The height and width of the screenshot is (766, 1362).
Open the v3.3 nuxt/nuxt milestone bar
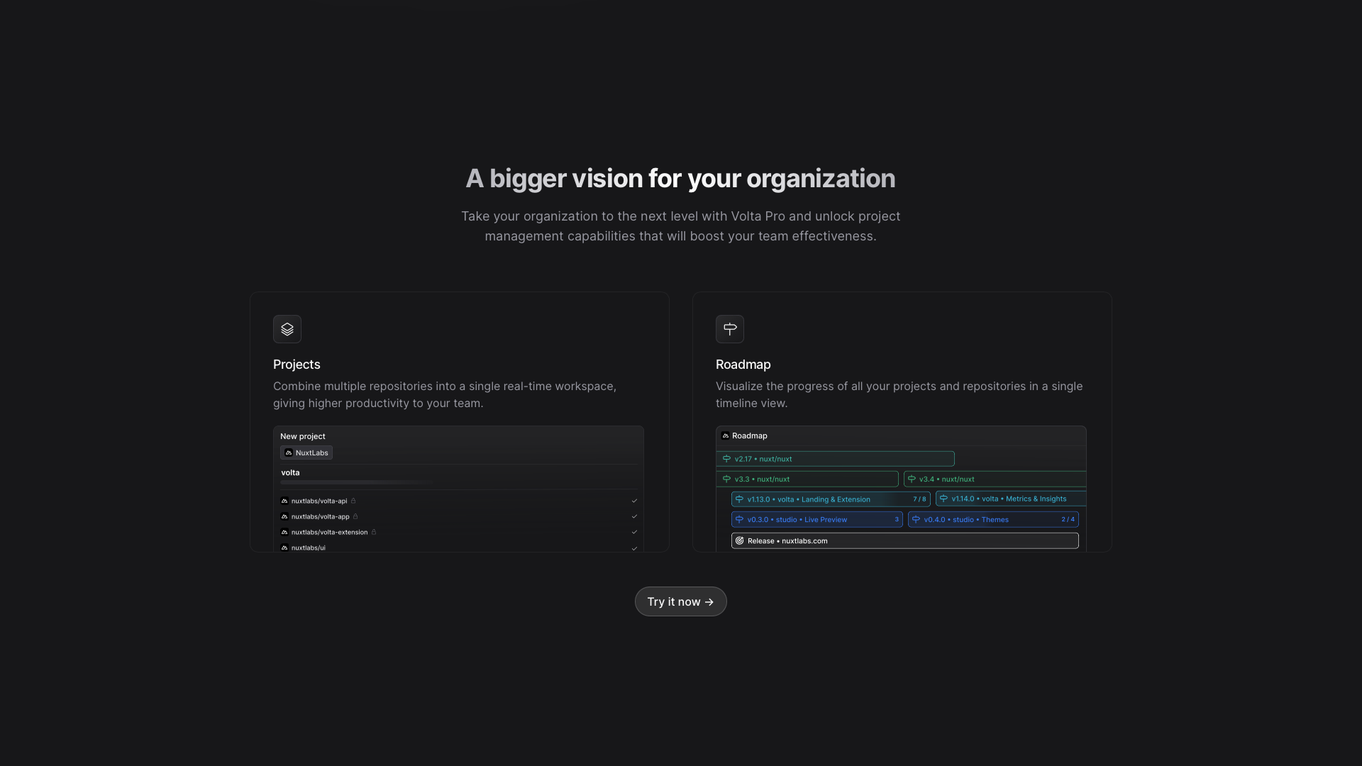coord(807,479)
